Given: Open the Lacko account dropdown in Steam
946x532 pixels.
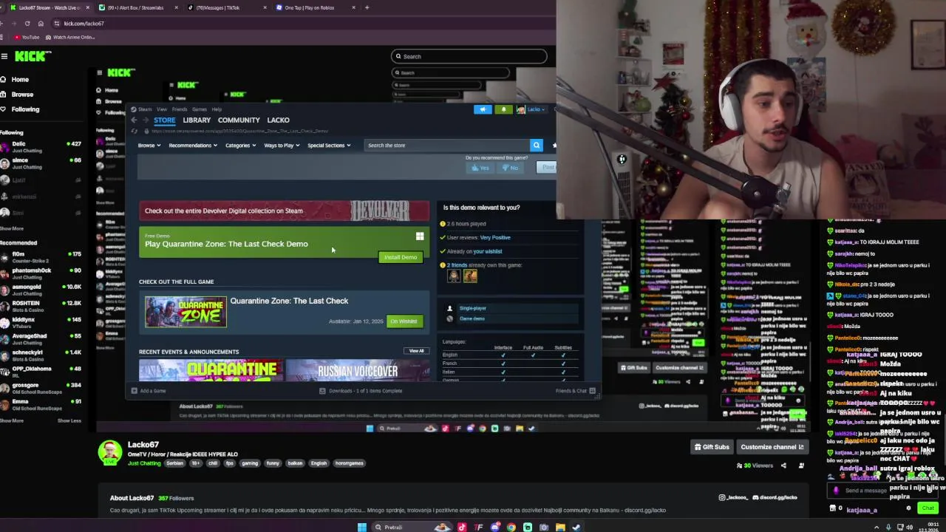Looking at the screenshot, I should click(x=531, y=109).
